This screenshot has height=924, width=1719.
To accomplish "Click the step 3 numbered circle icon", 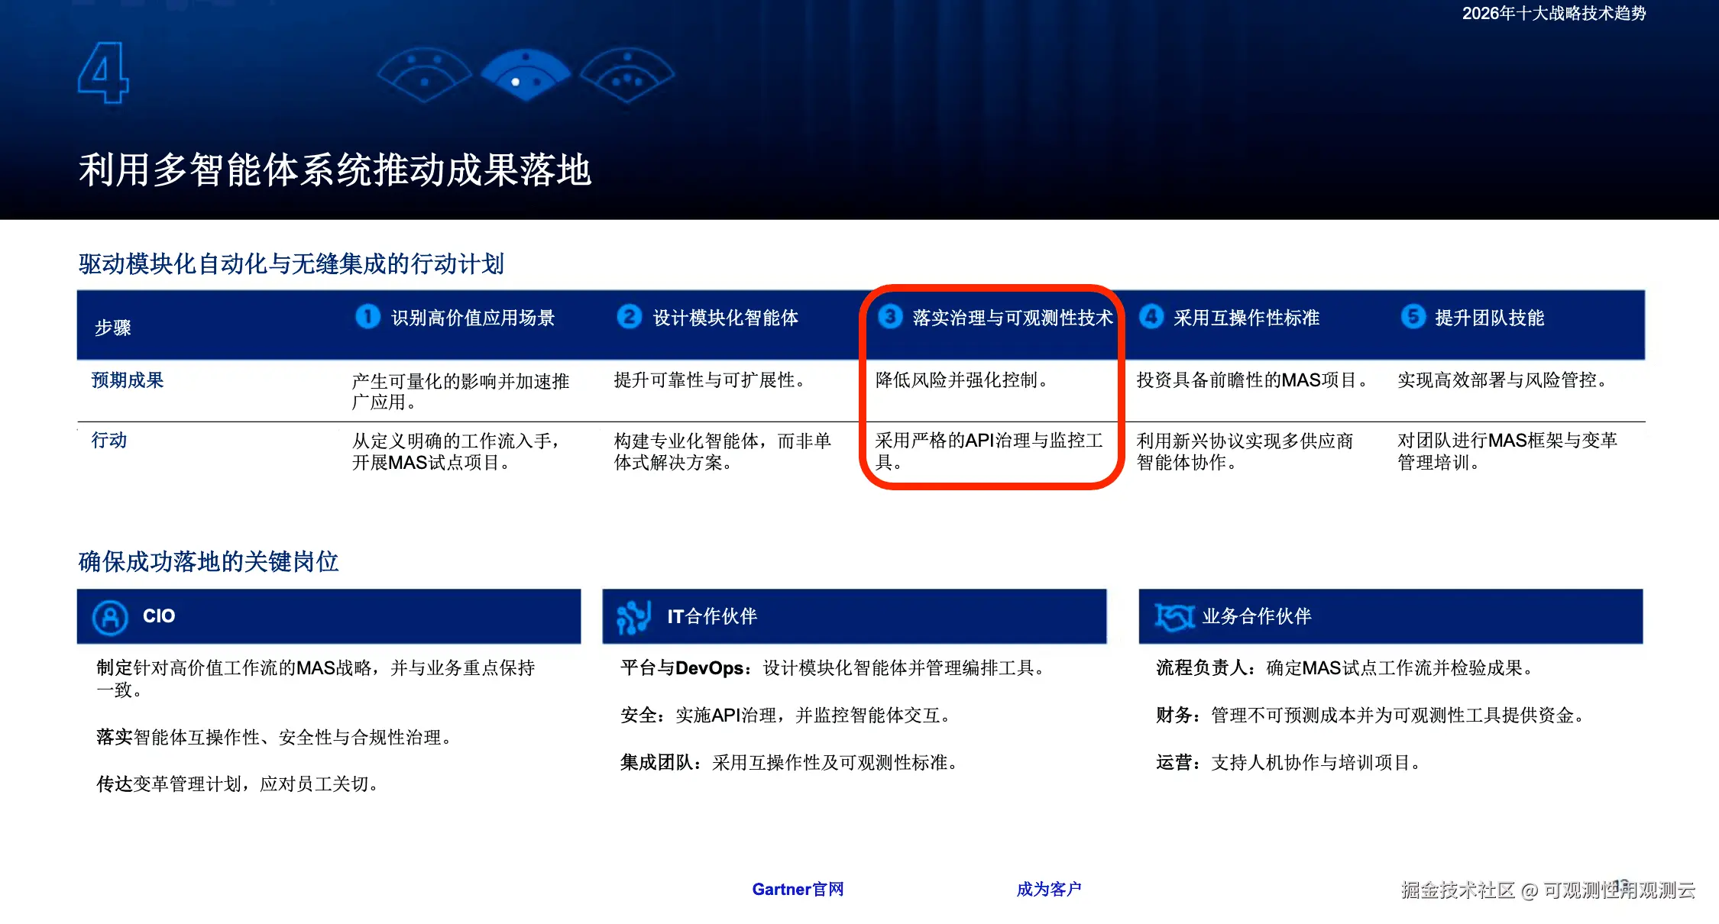I will (x=889, y=316).
